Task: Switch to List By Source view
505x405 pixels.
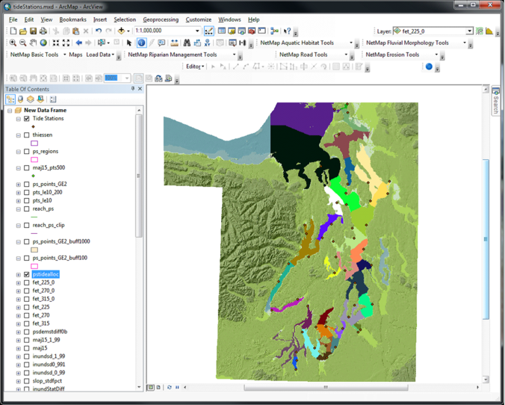Action: (20, 99)
